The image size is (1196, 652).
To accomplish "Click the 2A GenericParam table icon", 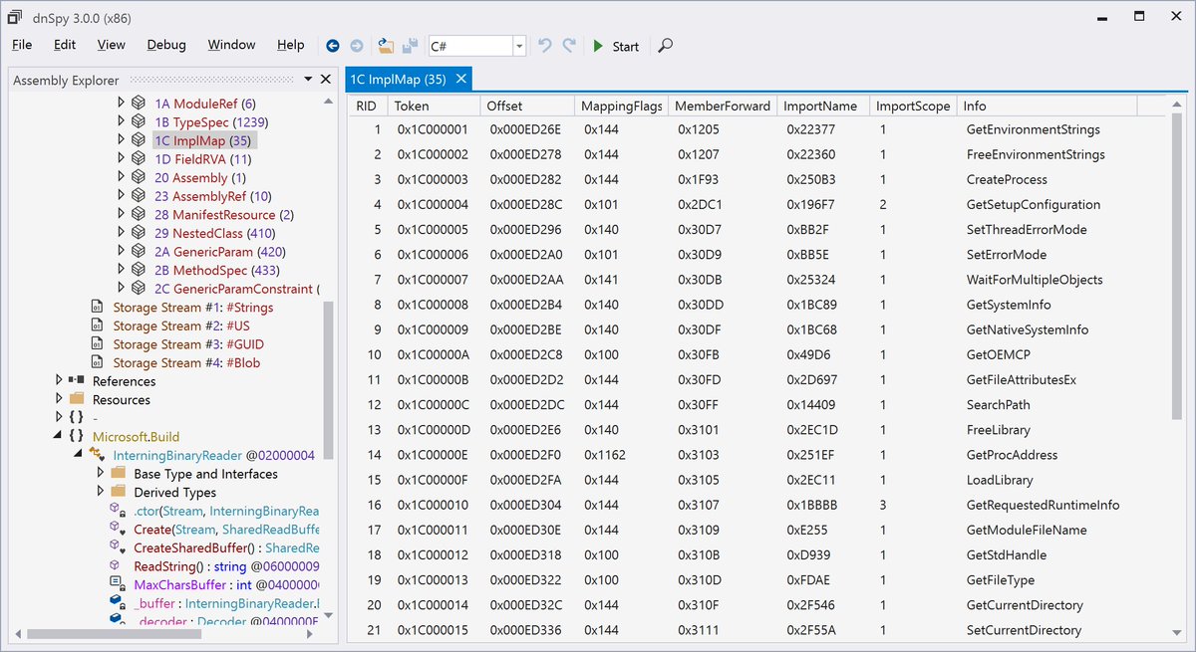I will 139,252.
